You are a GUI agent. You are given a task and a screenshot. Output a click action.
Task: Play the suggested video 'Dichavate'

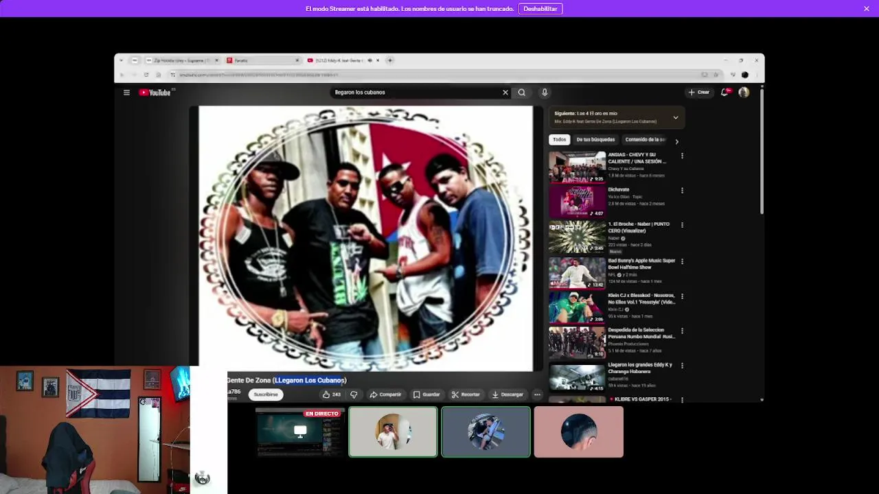point(577,201)
